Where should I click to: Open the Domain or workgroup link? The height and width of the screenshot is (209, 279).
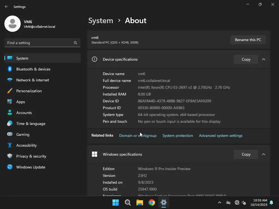coord(138,136)
